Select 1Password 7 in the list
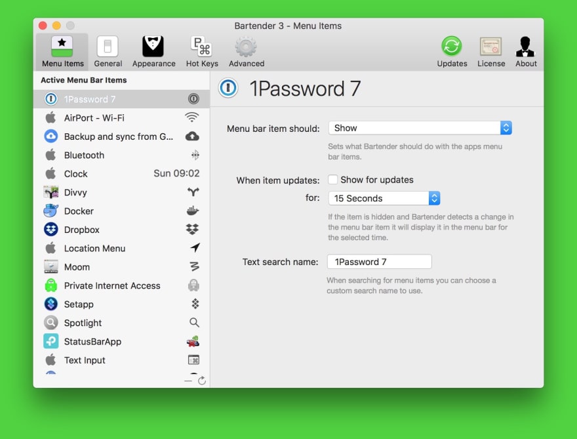The height and width of the screenshot is (439, 577). [121, 99]
